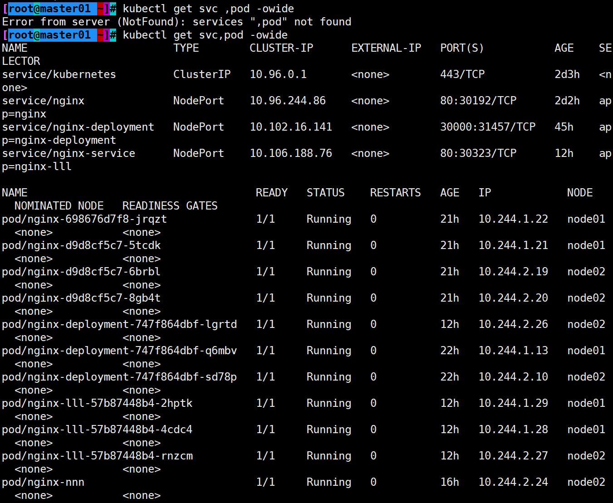
Task: Click pod IP 10.244.1.29
Action: [513, 403]
